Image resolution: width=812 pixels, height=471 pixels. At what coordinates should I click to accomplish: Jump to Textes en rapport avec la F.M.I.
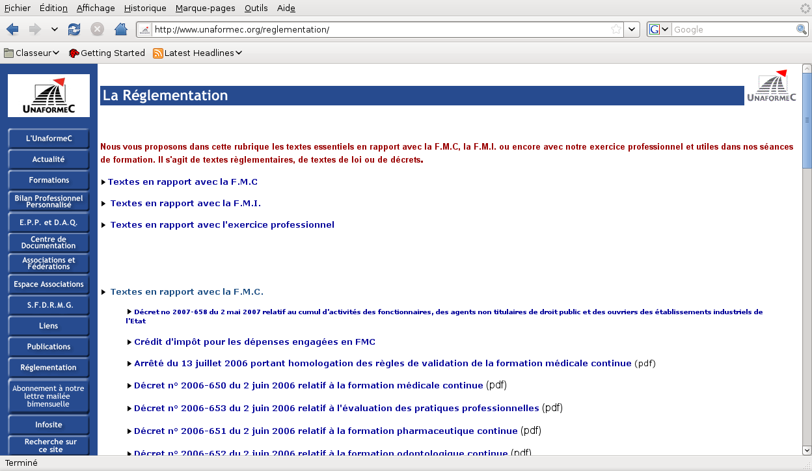coord(185,204)
